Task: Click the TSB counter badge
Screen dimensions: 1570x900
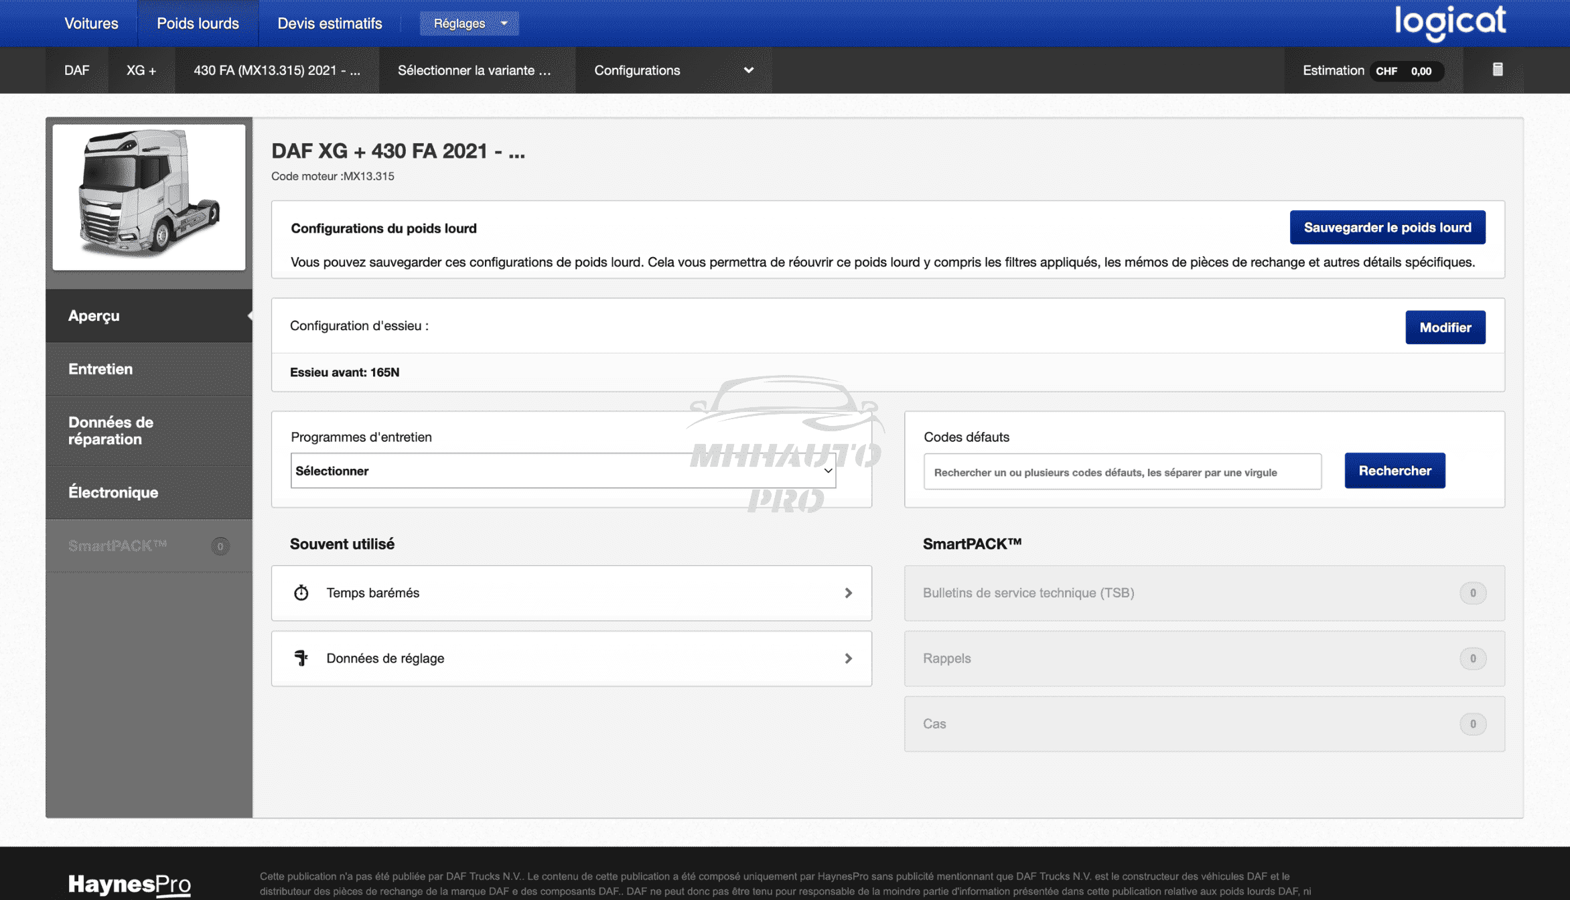Action: 1472,593
